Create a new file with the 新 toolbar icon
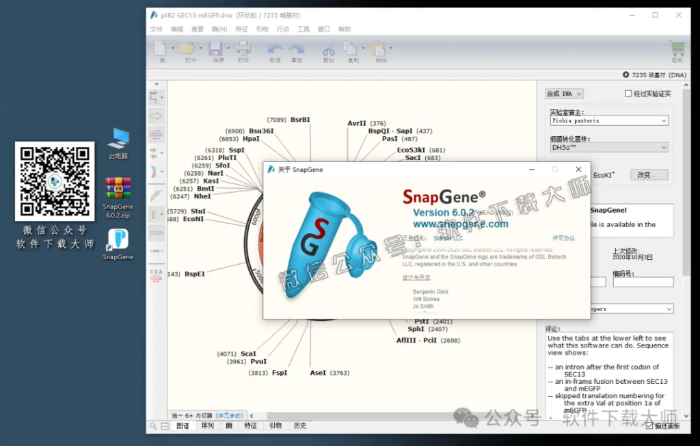 coord(159,50)
